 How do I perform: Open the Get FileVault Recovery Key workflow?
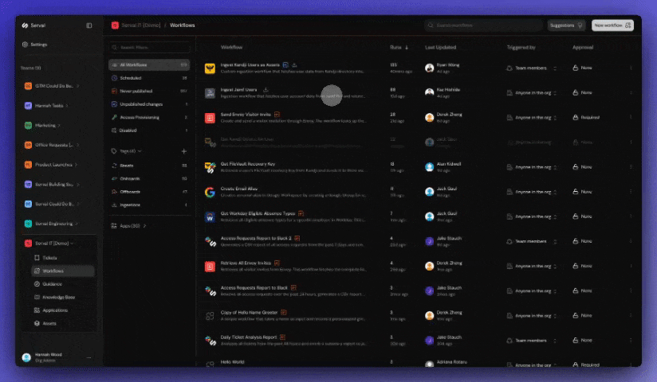click(248, 164)
